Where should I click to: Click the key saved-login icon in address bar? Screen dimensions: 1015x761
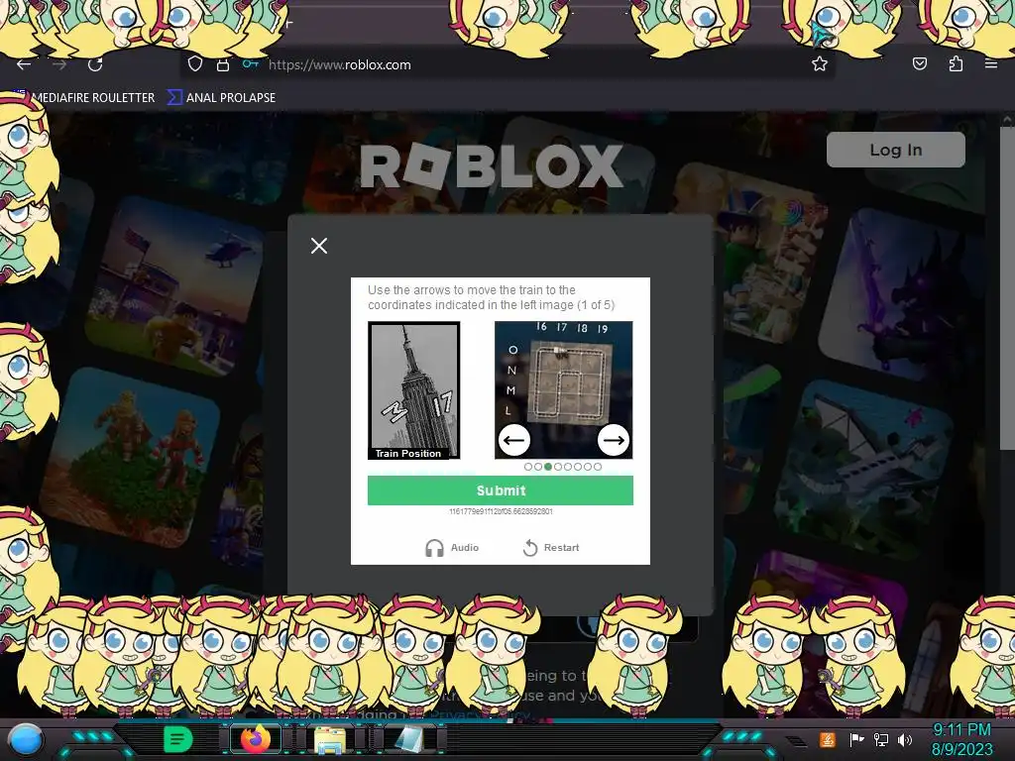[x=251, y=64]
